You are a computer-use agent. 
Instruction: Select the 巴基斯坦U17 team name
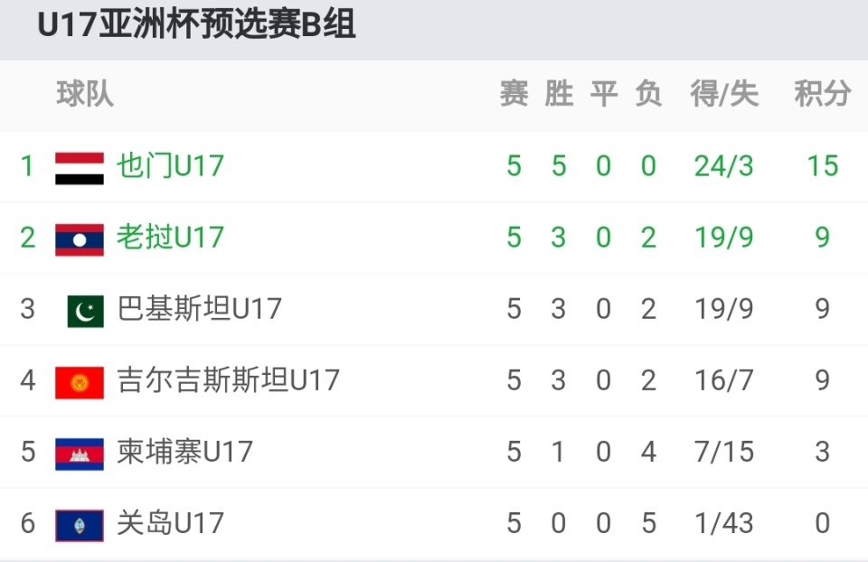[199, 309]
